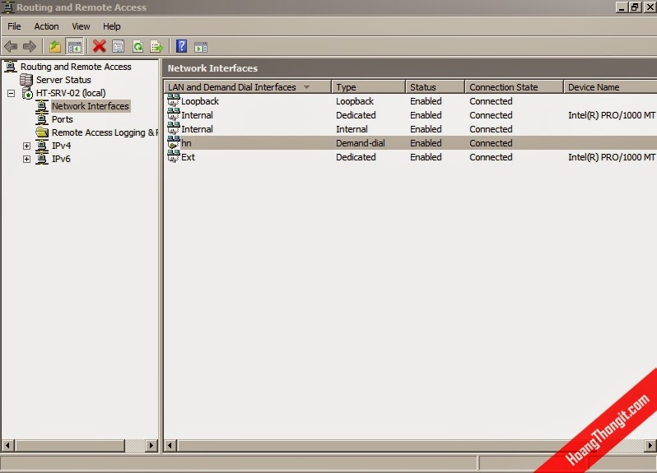Click the Refresh toolbar icon
This screenshot has width=657, height=473.
click(x=137, y=46)
